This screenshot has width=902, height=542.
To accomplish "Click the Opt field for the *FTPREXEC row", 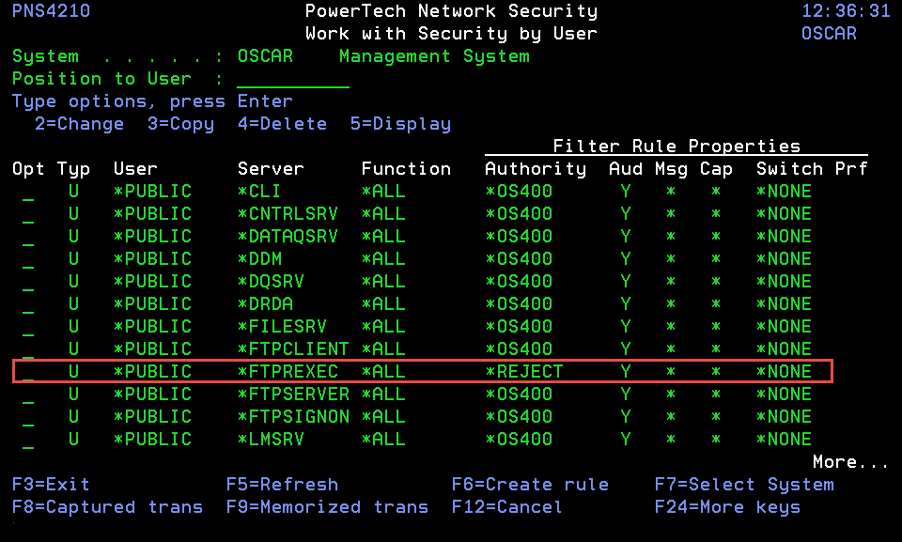I will (28, 372).
